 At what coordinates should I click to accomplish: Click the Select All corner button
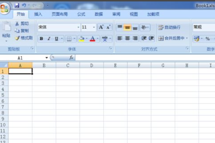pyautogui.click(x=4, y=65)
